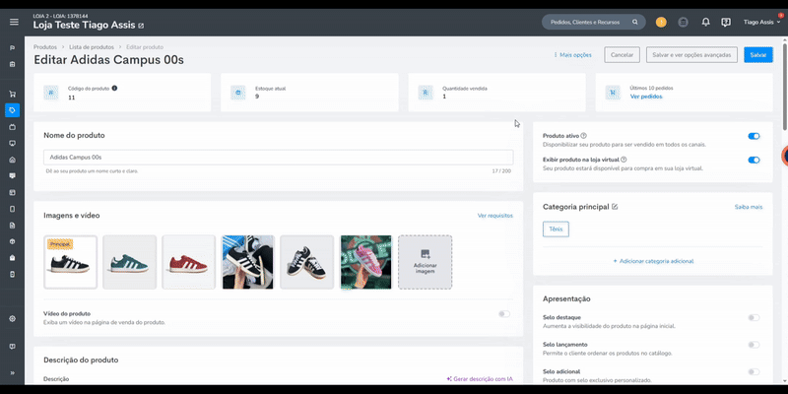
Task: Click Gerar descrição com IA
Action: tap(480, 379)
